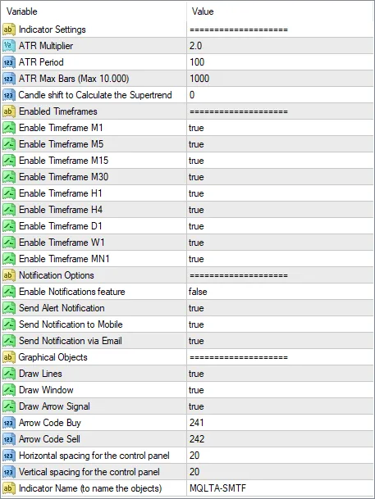375x499 pixels.
Task: Click the integer icon beside Candle shift row
Action: [x=9, y=95]
